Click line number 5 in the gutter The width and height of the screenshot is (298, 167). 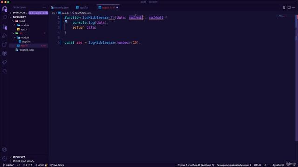(x=59, y=38)
